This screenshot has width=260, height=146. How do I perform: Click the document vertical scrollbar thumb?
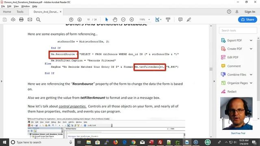pos(211,69)
